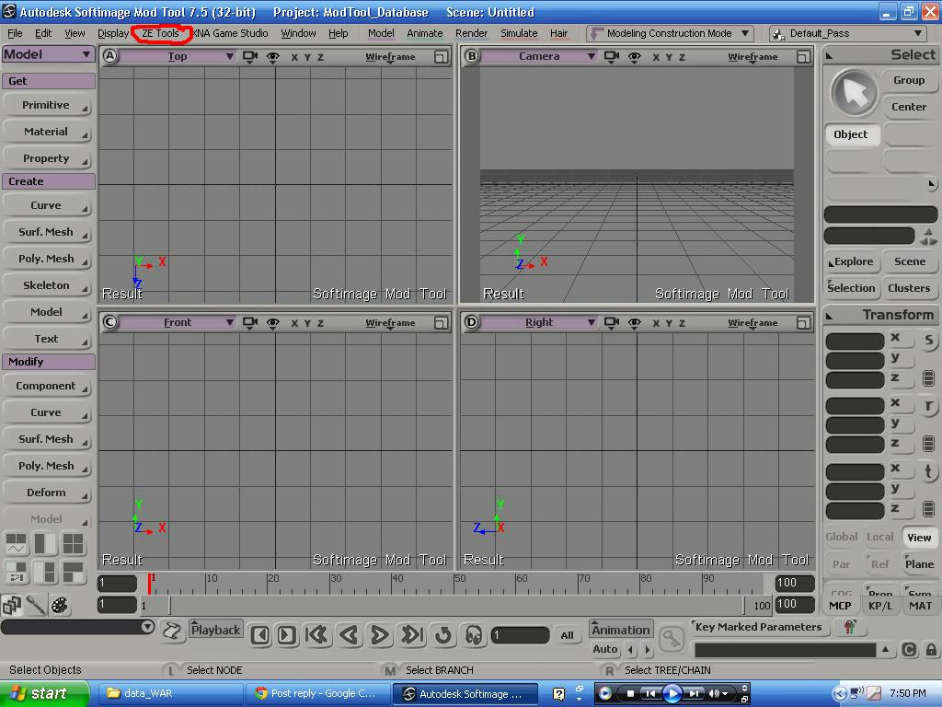Click the lock icon near command line
The width and height of the screenshot is (942, 707).
(931, 650)
